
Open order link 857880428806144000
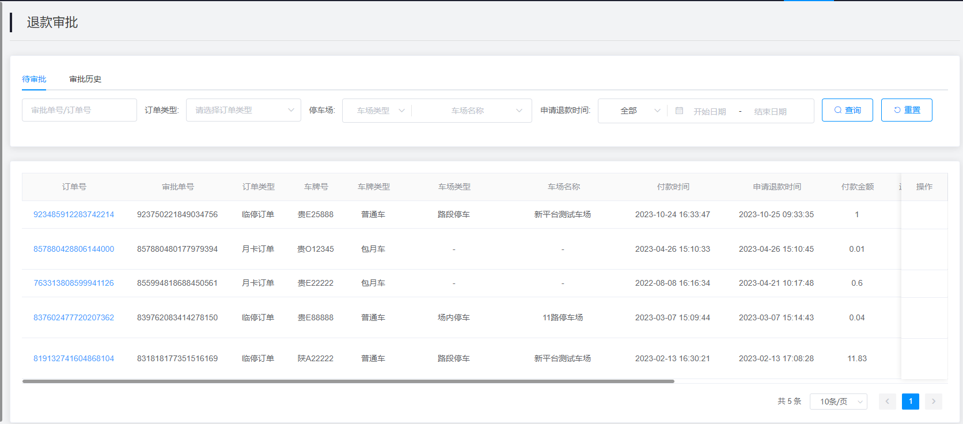click(x=74, y=249)
